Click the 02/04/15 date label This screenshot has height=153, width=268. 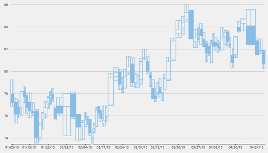[85, 147]
